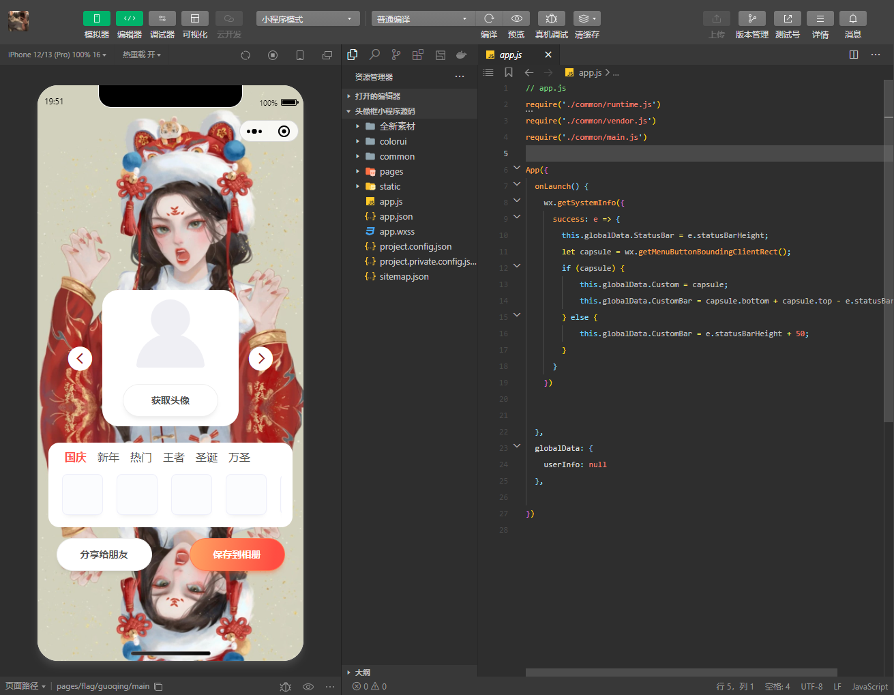Select the 新年 category tab
Viewport: 894px width, 695px height.
point(108,458)
